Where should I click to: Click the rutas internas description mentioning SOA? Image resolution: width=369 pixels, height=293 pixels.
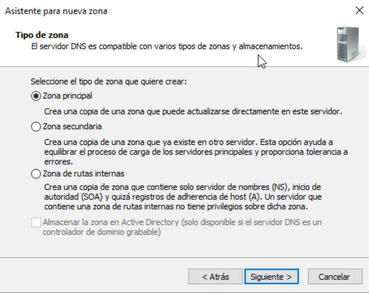(183, 197)
